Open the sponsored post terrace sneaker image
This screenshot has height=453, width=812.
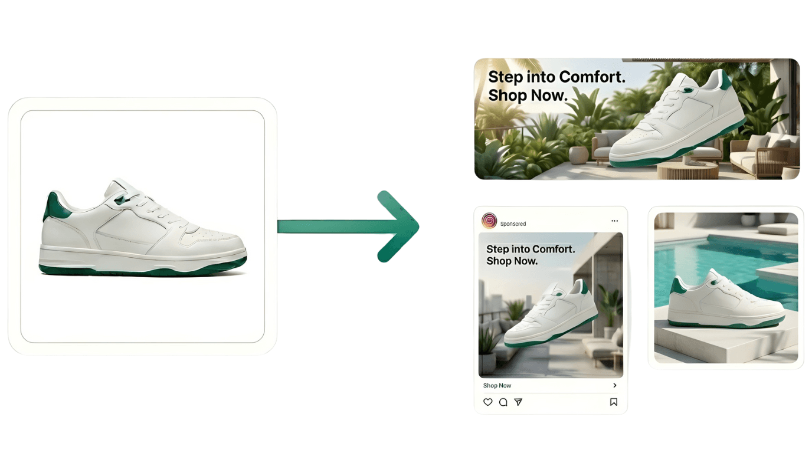tap(551, 305)
